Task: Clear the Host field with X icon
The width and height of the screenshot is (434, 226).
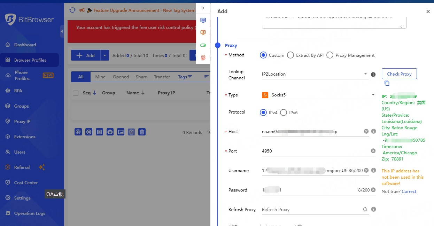Action: click(366, 131)
